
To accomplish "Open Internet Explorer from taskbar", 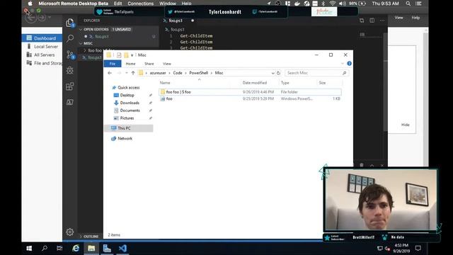I will [x=76, y=249].
